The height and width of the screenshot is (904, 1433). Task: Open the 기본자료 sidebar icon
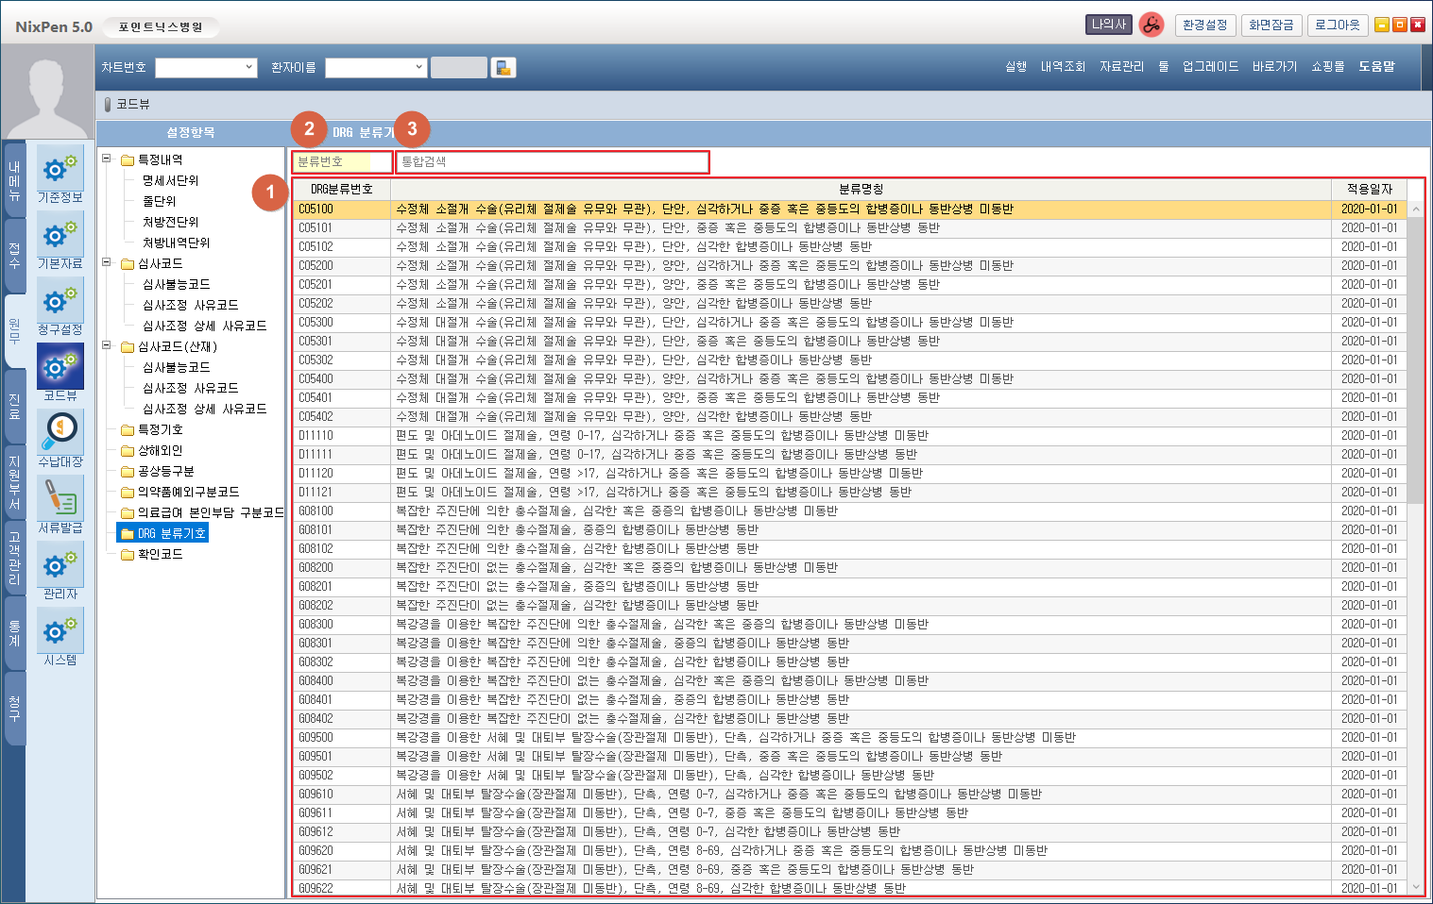tap(60, 234)
